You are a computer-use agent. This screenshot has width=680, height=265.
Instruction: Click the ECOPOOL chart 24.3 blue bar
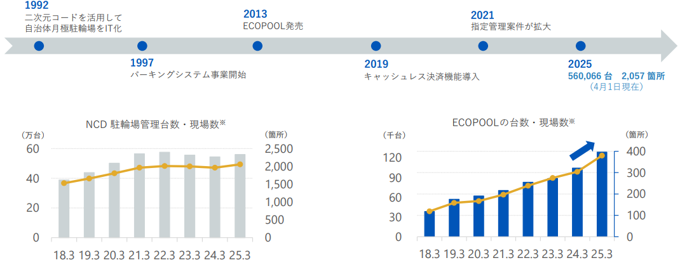[578, 203]
